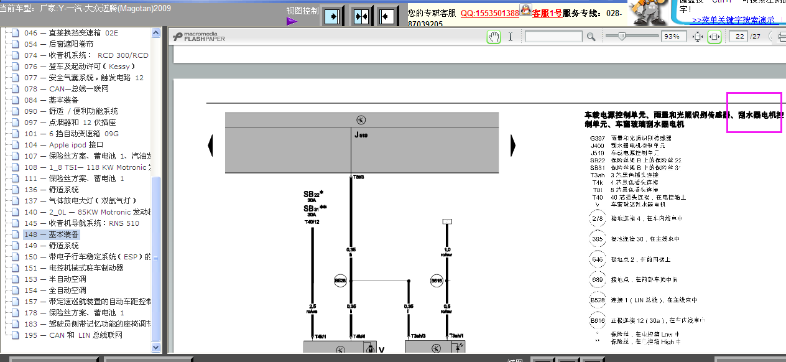The image size is (786, 362).
Task: Click the tree panel scroll-down arrow
Action: (156, 348)
